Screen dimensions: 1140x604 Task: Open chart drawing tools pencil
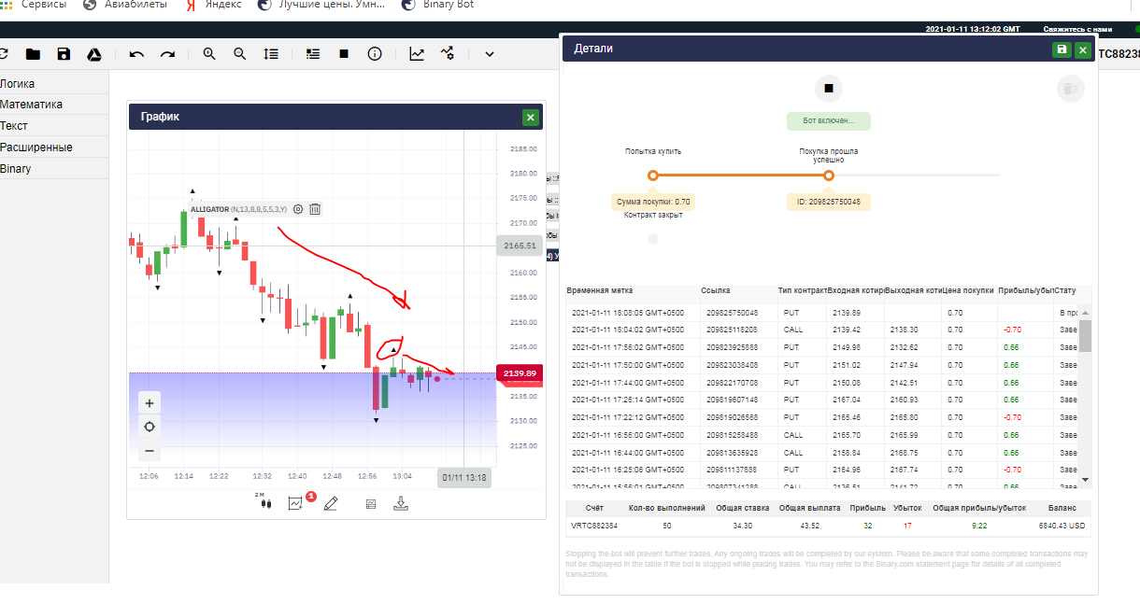tap(330, 503)
